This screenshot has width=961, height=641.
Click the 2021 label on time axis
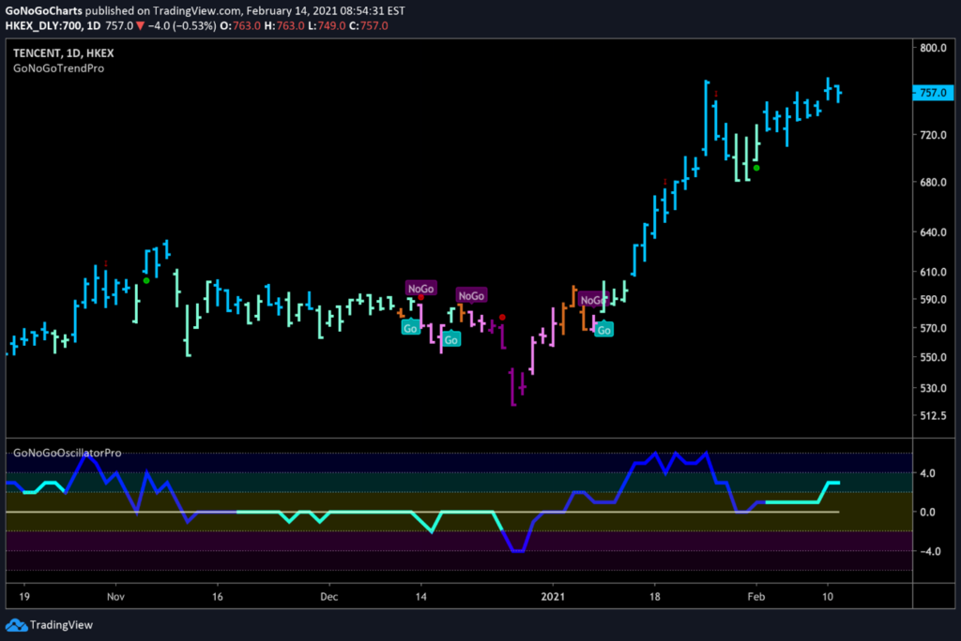point(553,596)
